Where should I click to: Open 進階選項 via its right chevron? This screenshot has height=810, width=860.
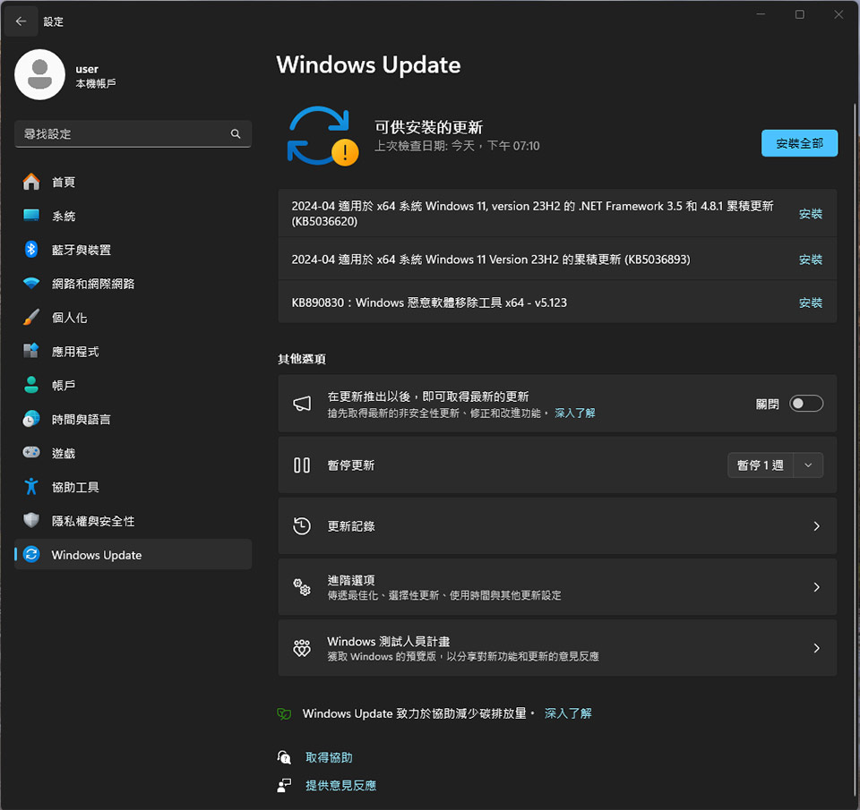817,587
